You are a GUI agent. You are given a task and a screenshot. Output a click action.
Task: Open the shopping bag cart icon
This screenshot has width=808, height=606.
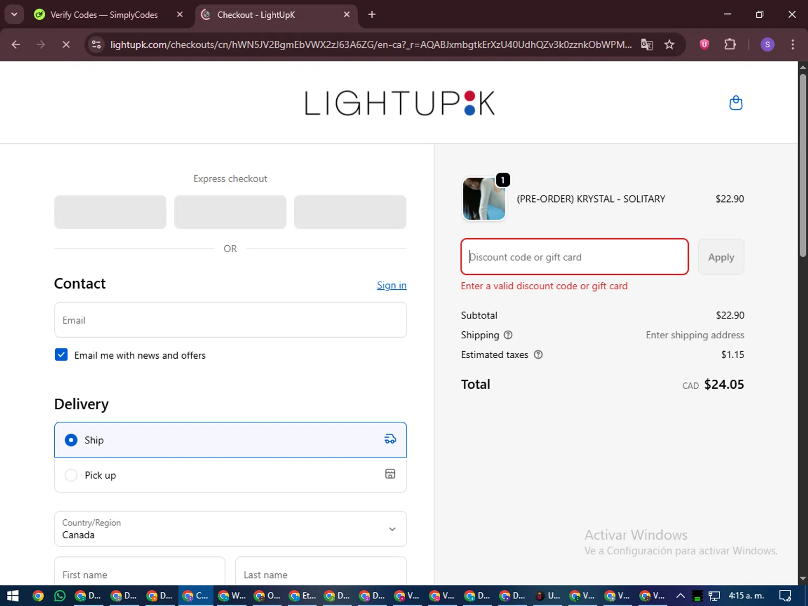736,102
